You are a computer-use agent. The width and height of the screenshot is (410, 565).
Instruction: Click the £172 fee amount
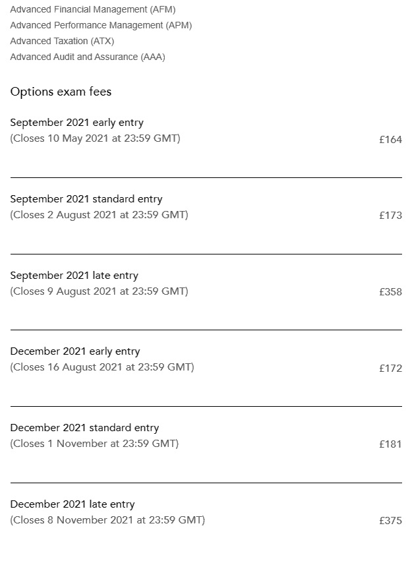[390, 368]
